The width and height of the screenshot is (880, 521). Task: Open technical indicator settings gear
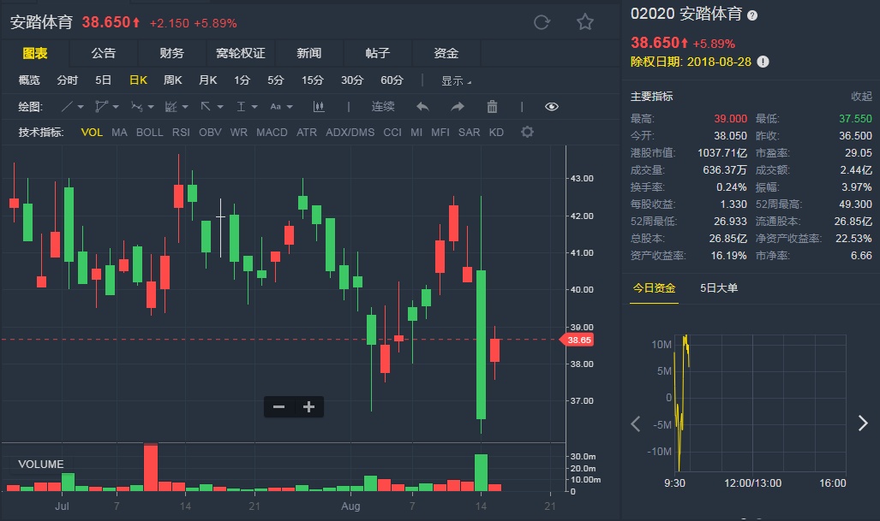(x=527, y=133)
